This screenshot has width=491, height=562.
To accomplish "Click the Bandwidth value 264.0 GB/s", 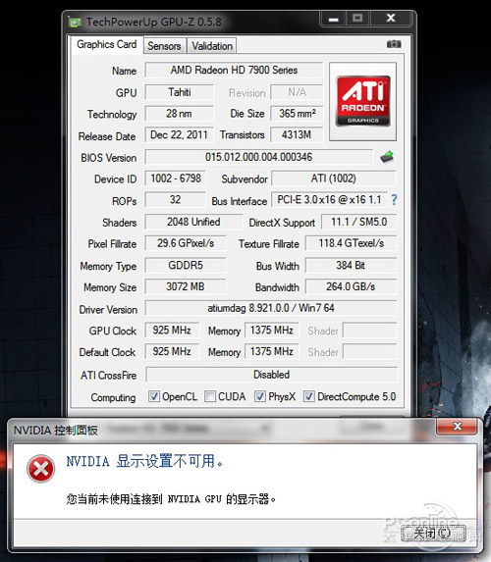I will pyautogui.click(x=351, y=286).
